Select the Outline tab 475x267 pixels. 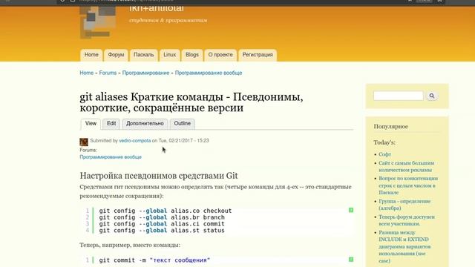[x=182, y=124]
